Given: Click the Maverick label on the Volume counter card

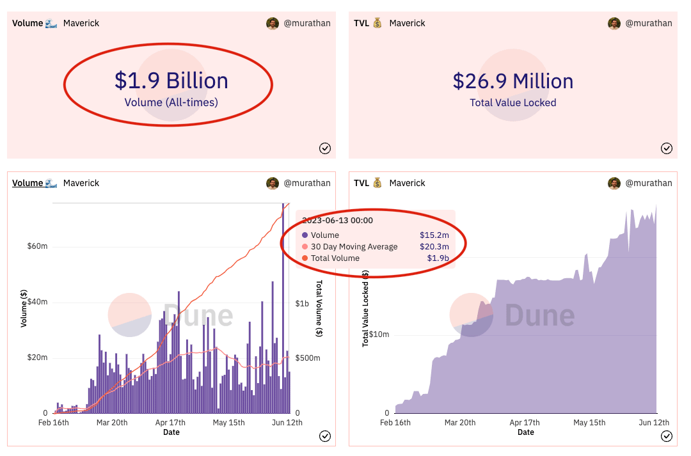Looking at the screenshot, I should click(81, 23).
